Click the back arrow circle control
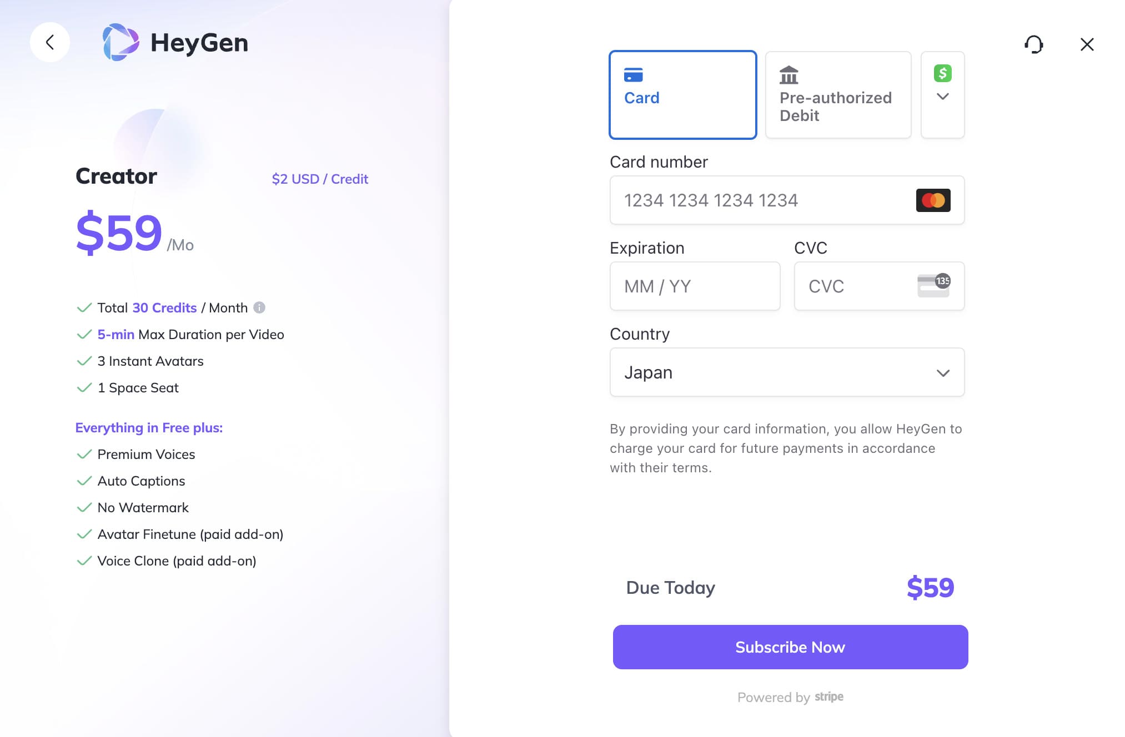The height and width of the screenshot is (737, 1125). pyautogui.click(x=51, y=42)
